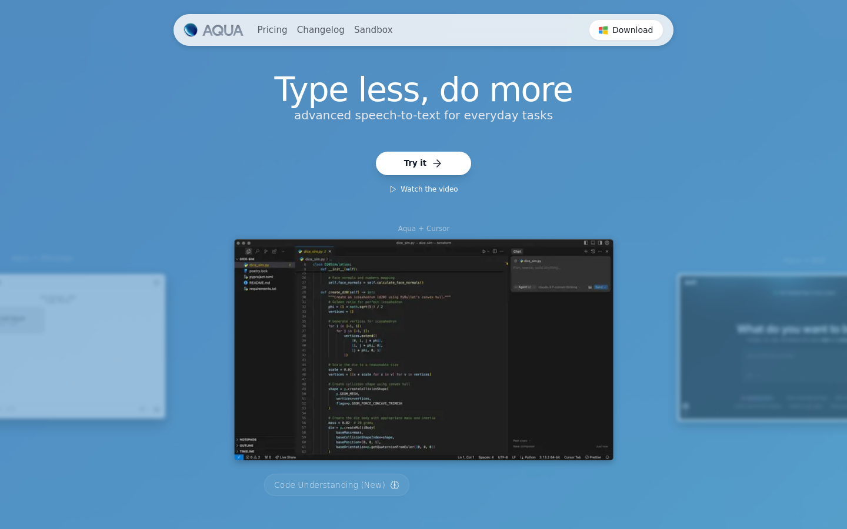Click the chat history icon
Viewport: 847px width, 529px height.
pos(593,252)
